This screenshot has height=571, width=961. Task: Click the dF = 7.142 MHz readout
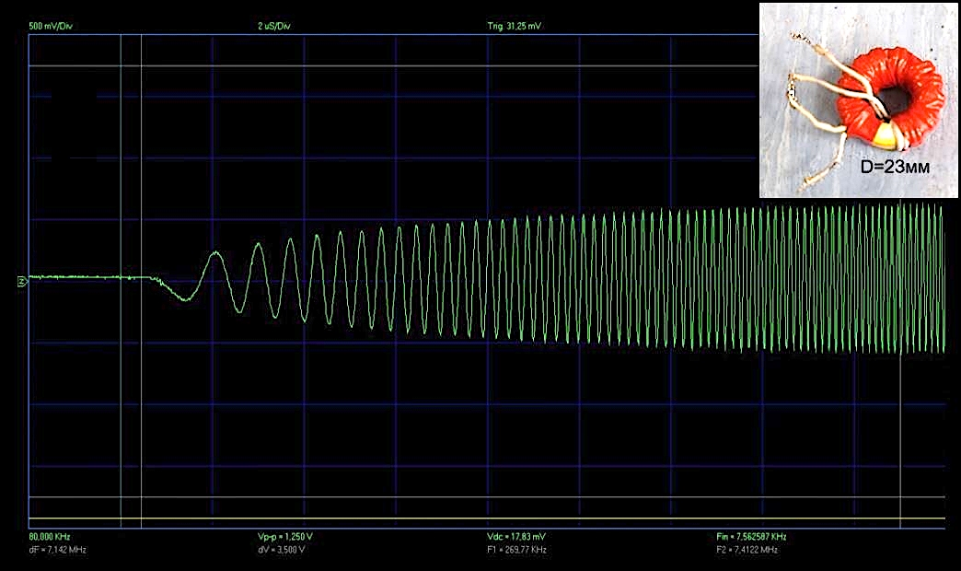pyautogui.click(x=58, y=550)
